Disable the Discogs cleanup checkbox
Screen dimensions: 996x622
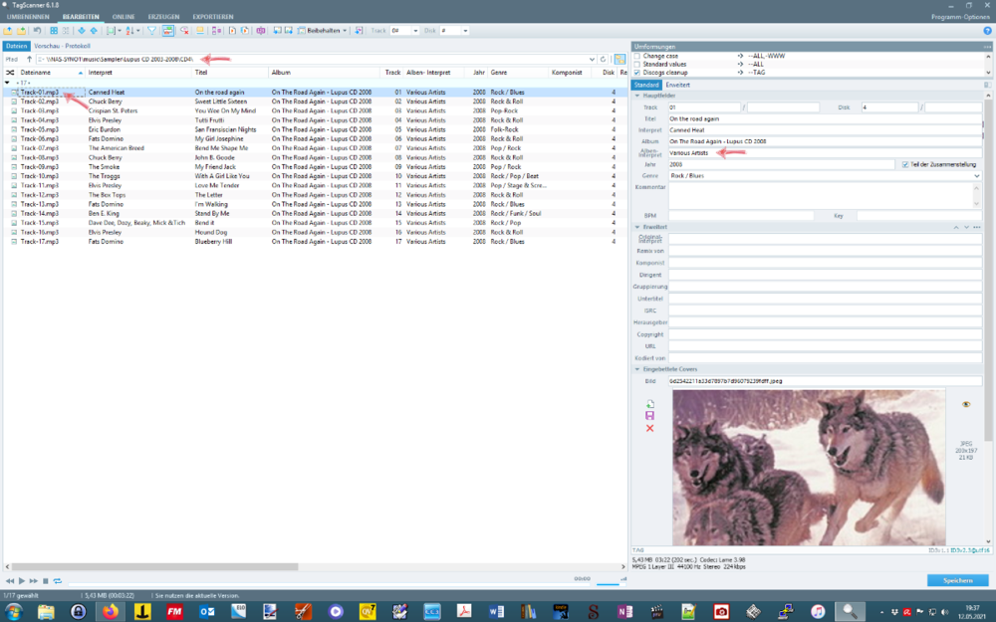[x=635, y=73]
